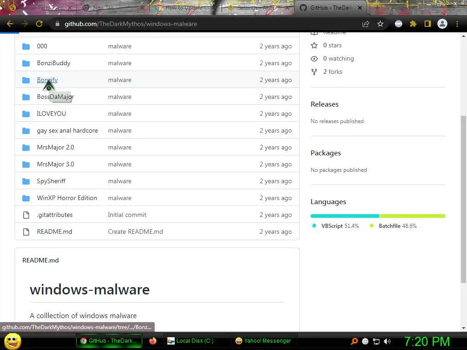The width and height of the screenshot is (467, 350).
Task: Click the file icon beside .gitattributes
Action: coord(26,215)
